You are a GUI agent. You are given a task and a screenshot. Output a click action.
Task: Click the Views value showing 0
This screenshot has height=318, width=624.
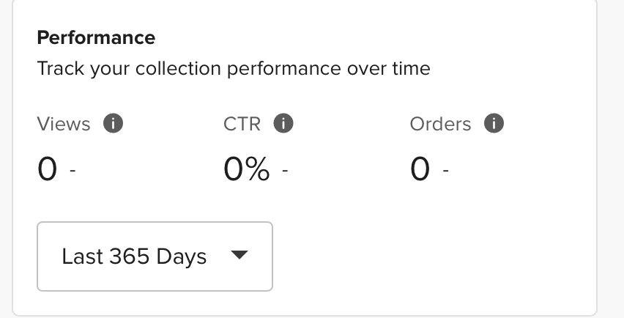click(48, 169)
